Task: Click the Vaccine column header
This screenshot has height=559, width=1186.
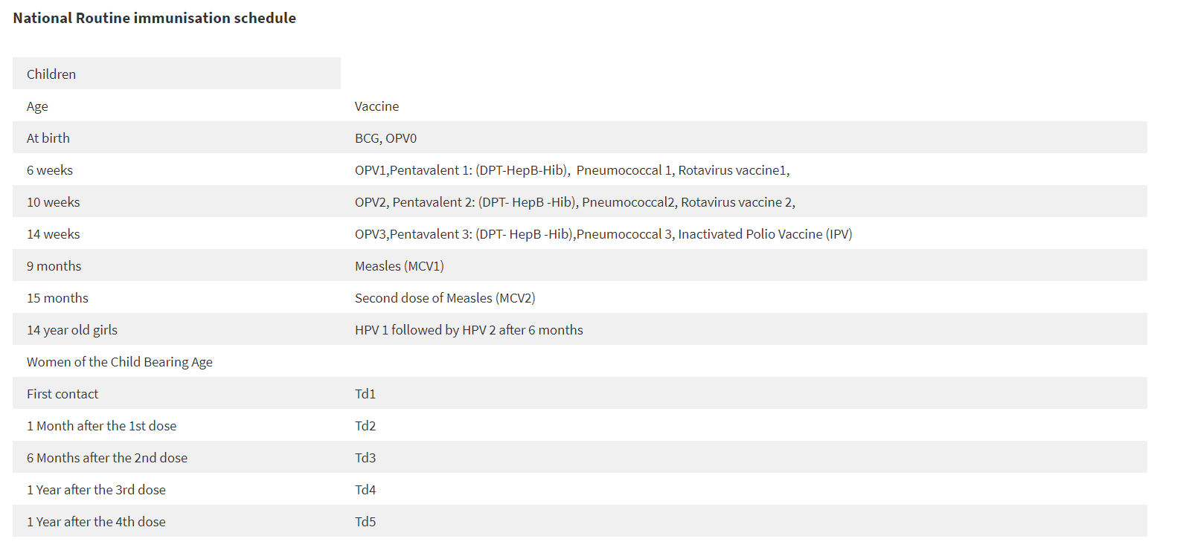Action: 376,106
